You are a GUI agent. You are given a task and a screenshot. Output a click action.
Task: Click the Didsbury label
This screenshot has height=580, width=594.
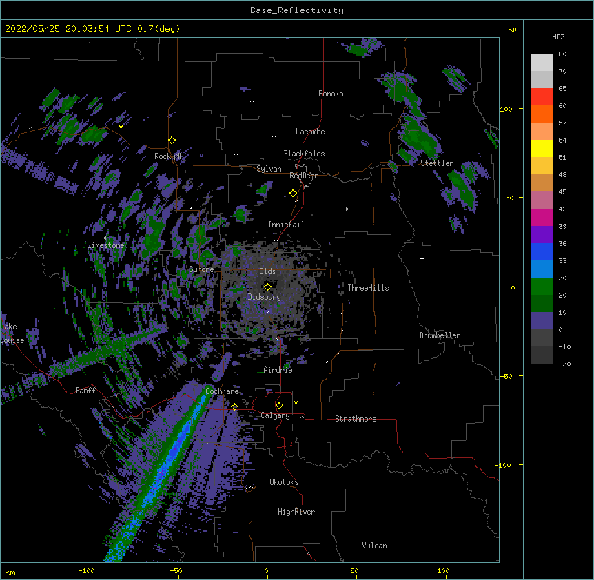[265, 297]
